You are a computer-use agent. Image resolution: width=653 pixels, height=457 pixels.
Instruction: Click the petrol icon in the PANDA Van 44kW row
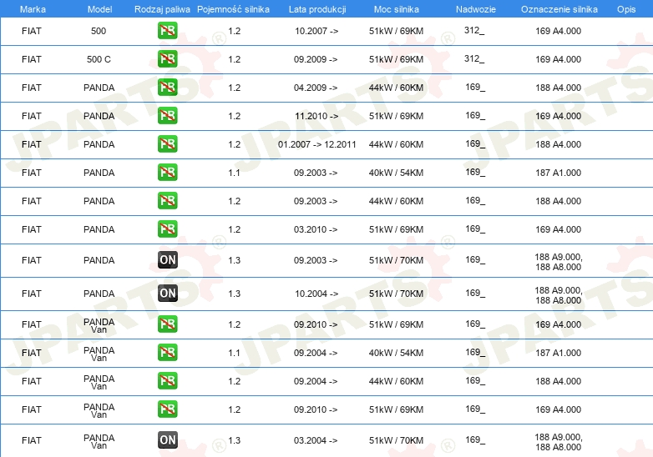pyautogui.click(x=167, y=380)
